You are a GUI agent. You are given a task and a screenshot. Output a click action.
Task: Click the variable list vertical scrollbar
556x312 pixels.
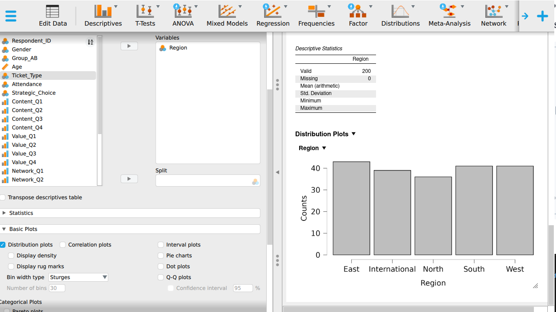click(100, 85)
